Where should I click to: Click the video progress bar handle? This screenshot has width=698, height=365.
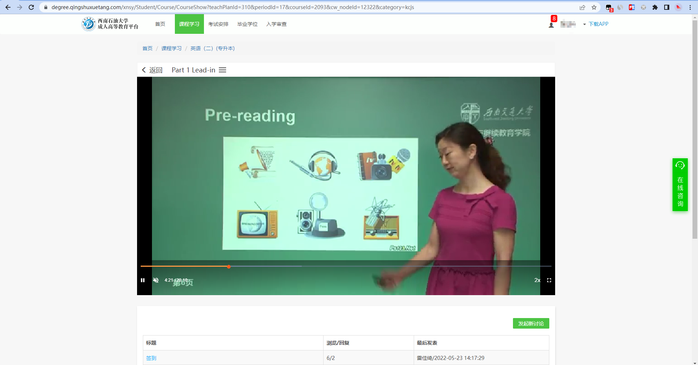tap(229, 267)
